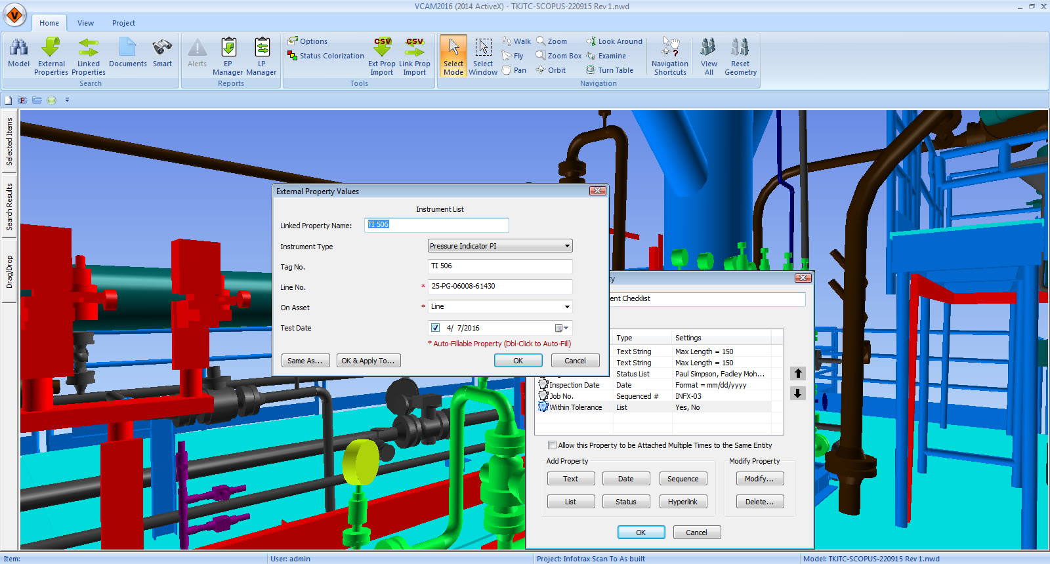Select the Turn Table tool
The width and height of the screenshot is (1050, 564).
pyautogui.click(x=610, y=70)
